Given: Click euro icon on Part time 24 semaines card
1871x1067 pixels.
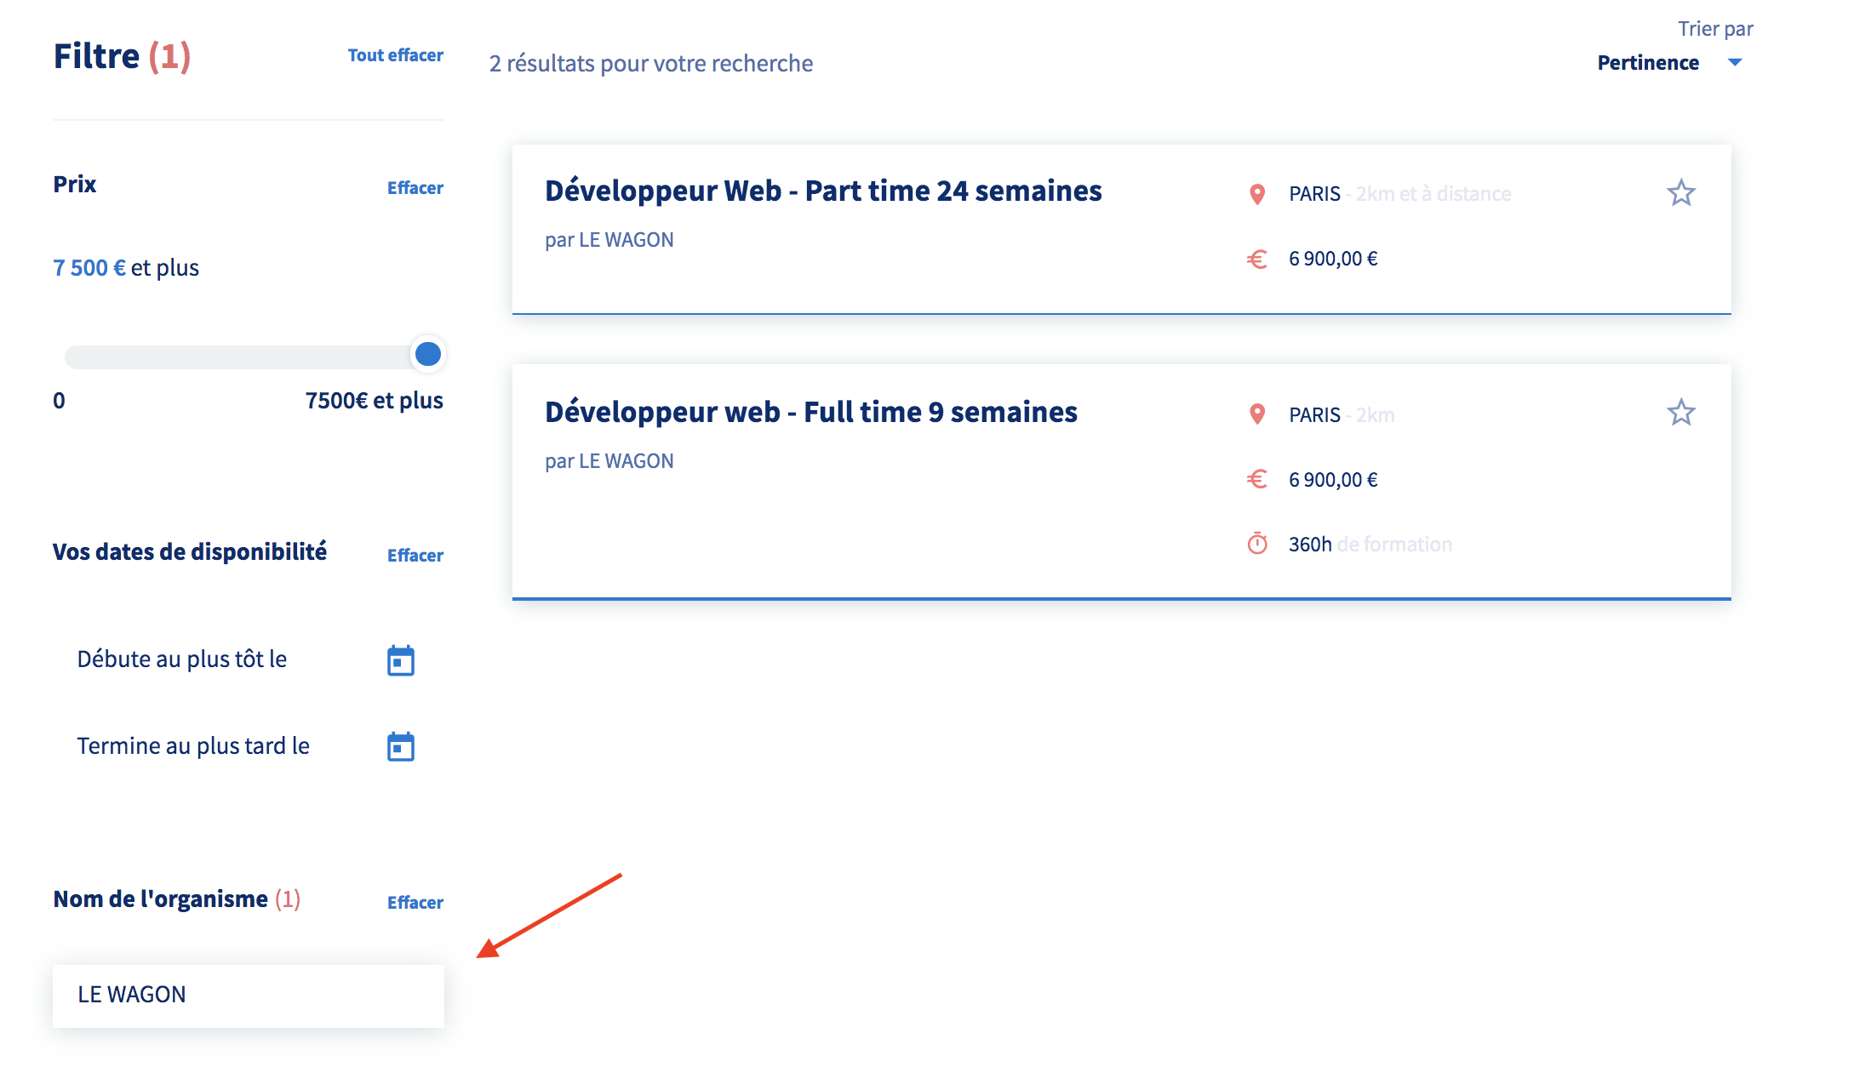Looking at the screenshot, I should tap(1257, 259).
